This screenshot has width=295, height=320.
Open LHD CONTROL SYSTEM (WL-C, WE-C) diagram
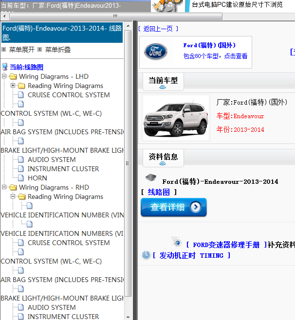coord(51,113)
